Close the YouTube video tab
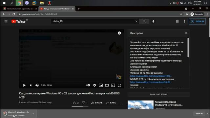210x118 pixels. pyautogui.click(x=73, y=9)
